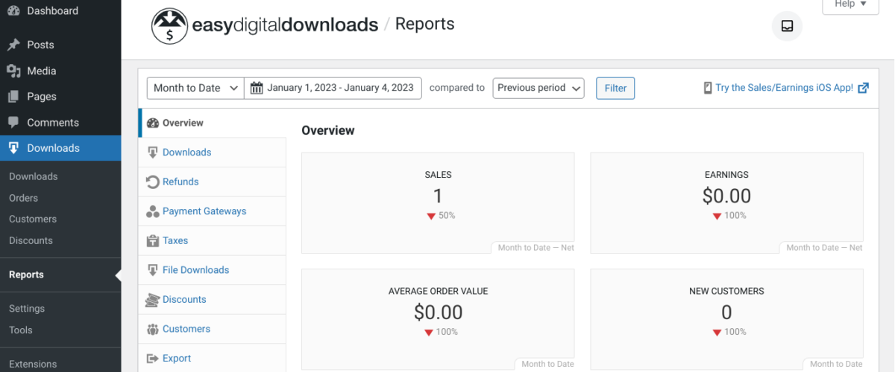Viewport: 895px width, 372px height.
Task: Click the Pages document icon
Action: coord(13,97)
